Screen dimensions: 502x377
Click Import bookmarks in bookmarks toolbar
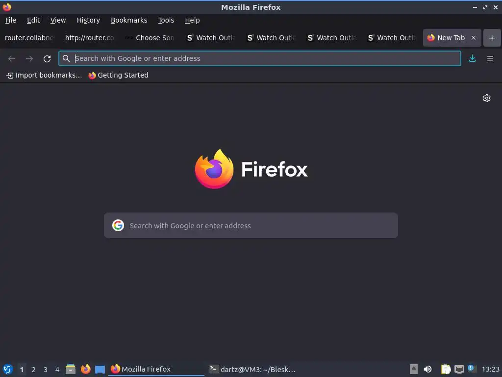pyautogui.click(x=44, y=75)
